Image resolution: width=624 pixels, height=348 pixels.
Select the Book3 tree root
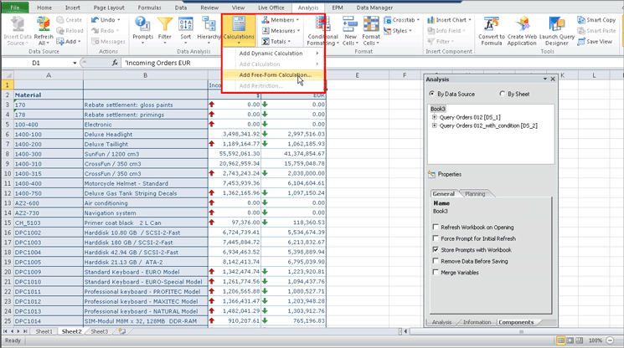(x=438, y=109)
